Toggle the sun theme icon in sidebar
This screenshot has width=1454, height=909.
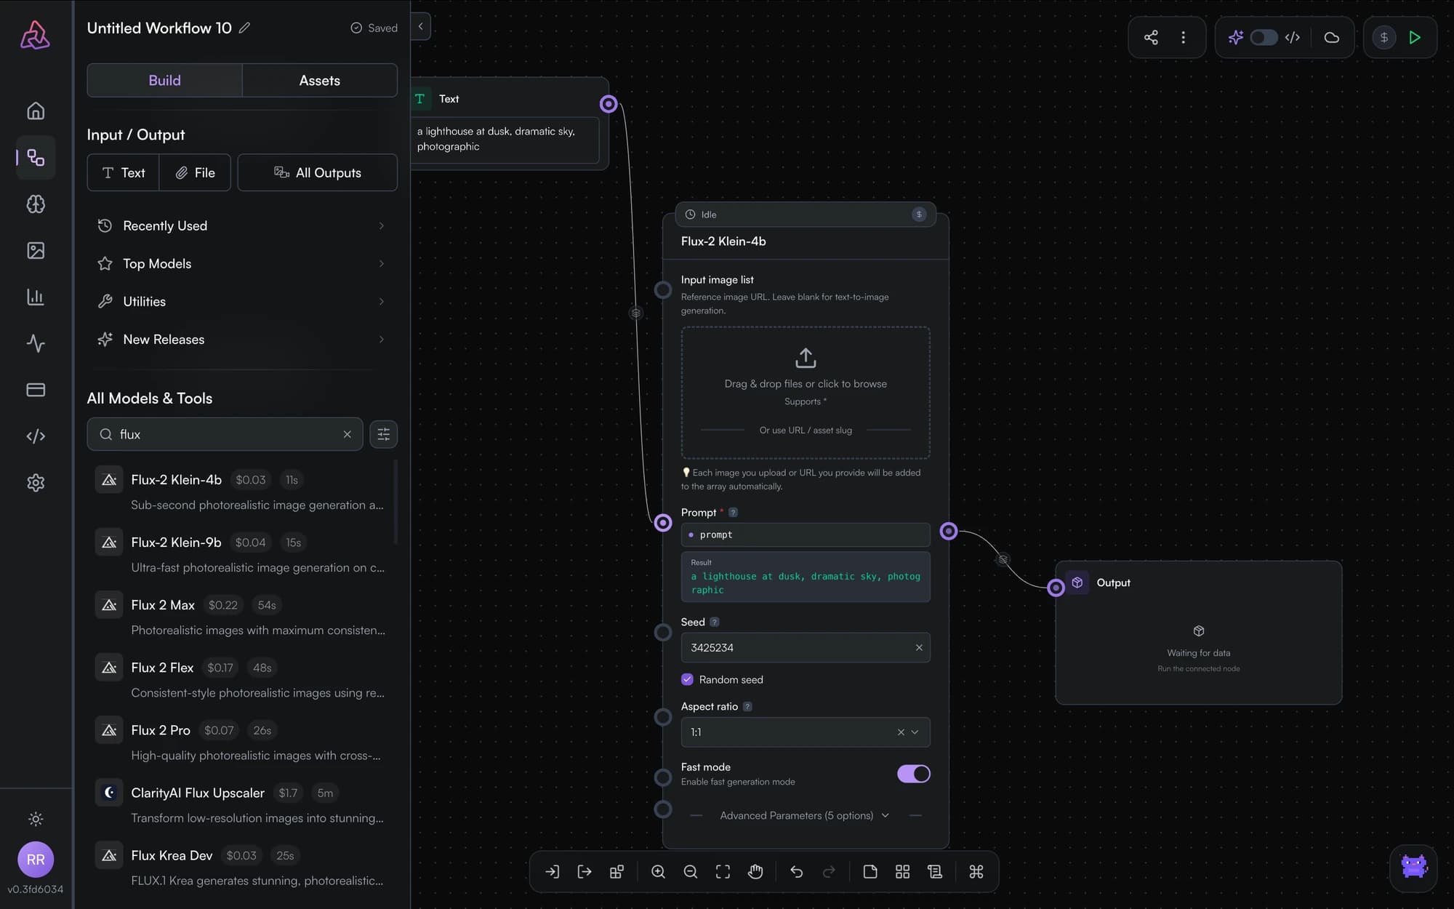coord(36,820)
